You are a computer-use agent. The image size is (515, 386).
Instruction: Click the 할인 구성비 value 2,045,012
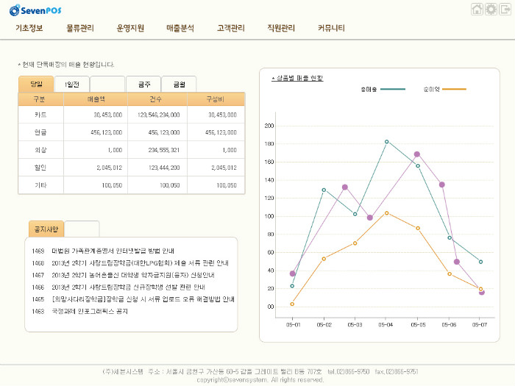(x=224, y=168)
